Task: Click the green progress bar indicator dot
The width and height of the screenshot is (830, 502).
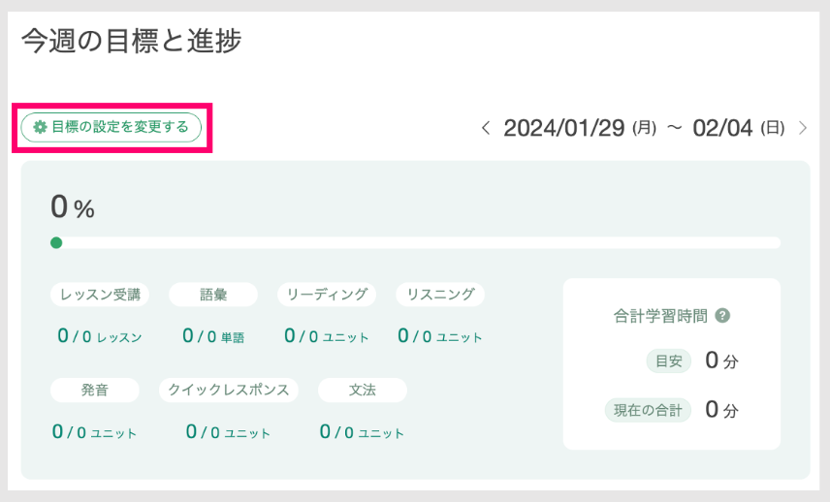Action: pyautogui.click(x=56, y=242)
